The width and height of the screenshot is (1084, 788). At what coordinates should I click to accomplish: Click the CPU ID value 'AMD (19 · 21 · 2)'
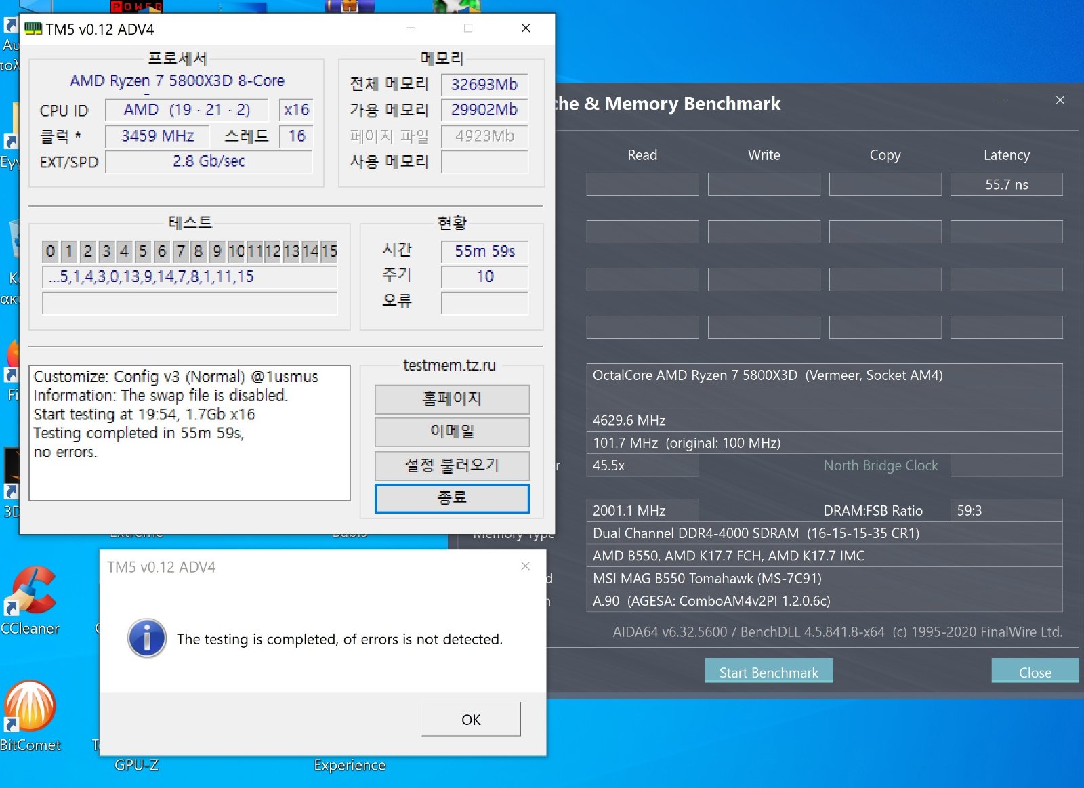coord(187,110)
